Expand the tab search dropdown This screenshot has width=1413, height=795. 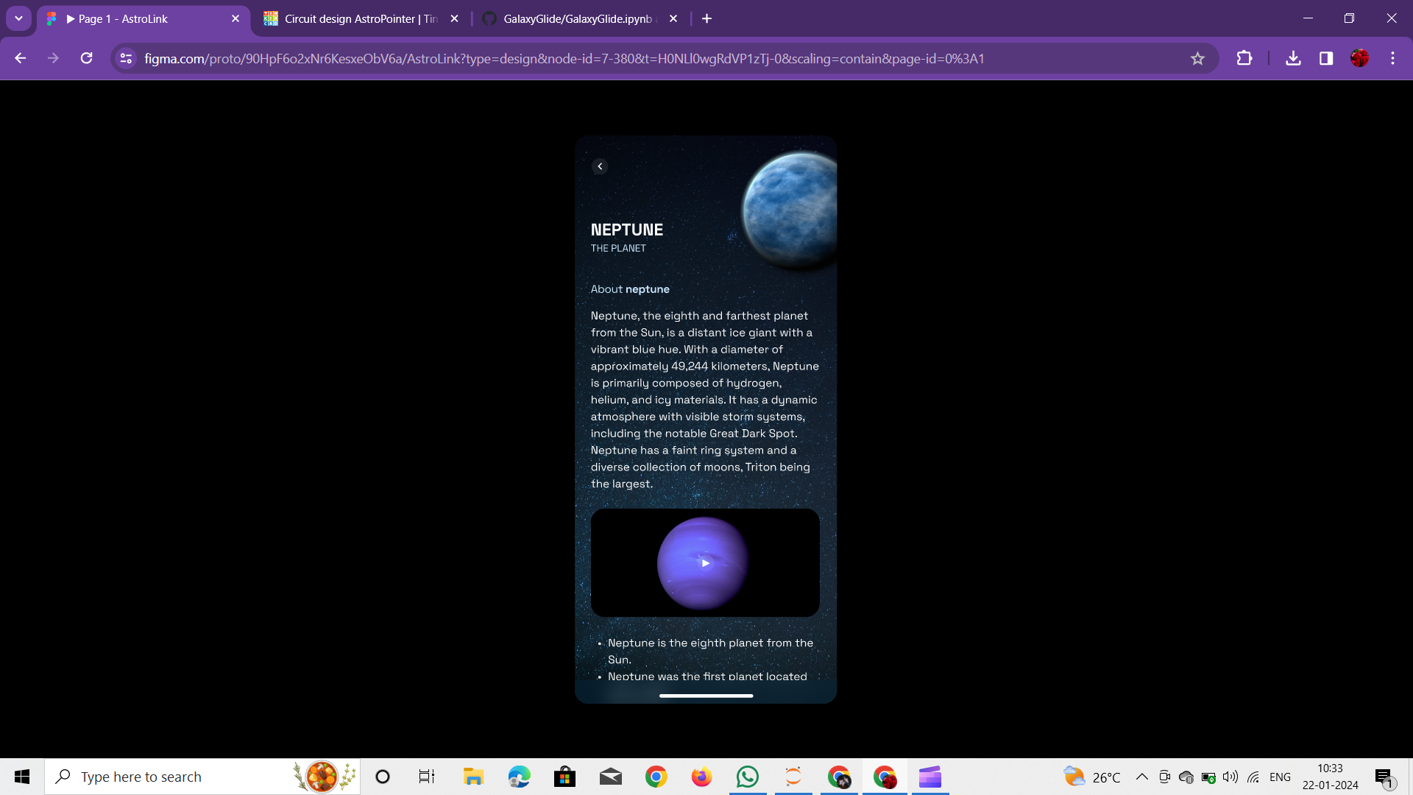click(x=18, y=18)
